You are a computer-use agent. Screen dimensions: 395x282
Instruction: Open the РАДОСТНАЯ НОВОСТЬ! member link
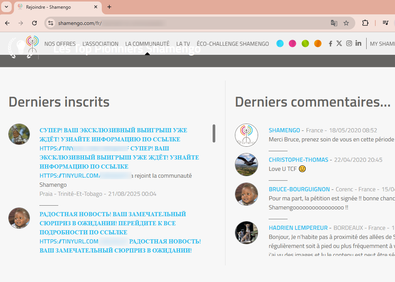[120, 232]
